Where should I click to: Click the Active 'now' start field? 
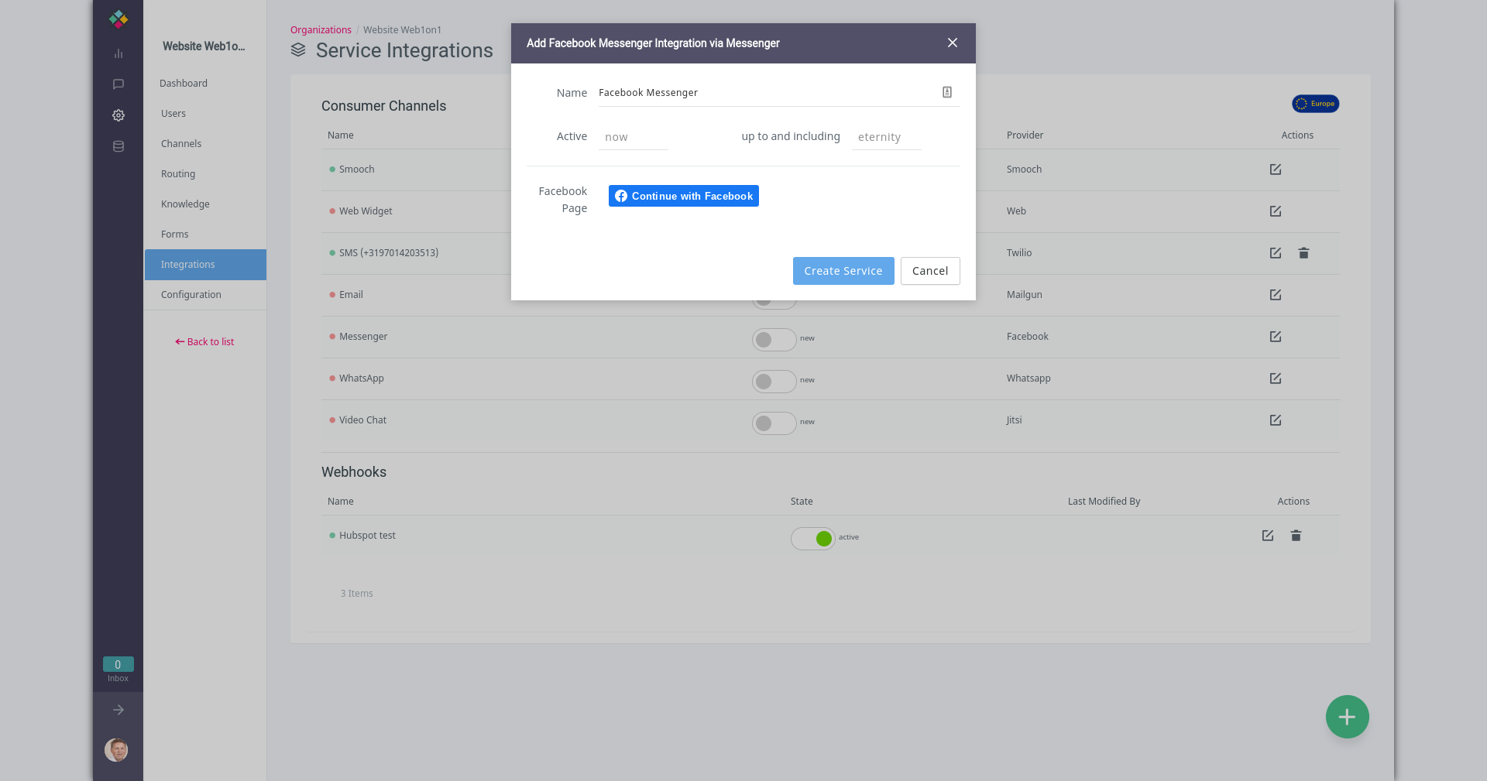click(x=634, y=137)
